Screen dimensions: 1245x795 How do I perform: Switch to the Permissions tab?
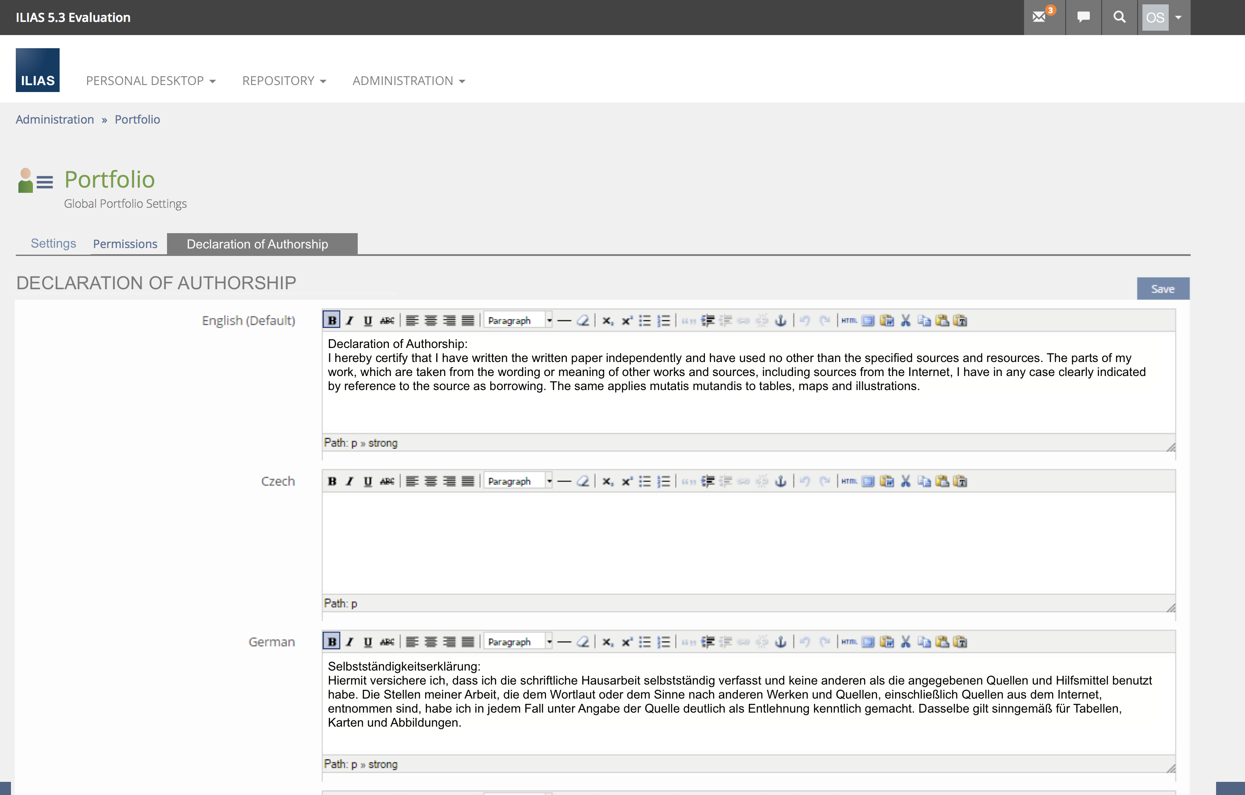(125, 244)
